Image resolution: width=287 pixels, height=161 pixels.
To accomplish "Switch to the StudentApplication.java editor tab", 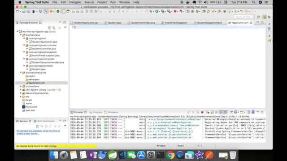I will [x=84, y=23].
